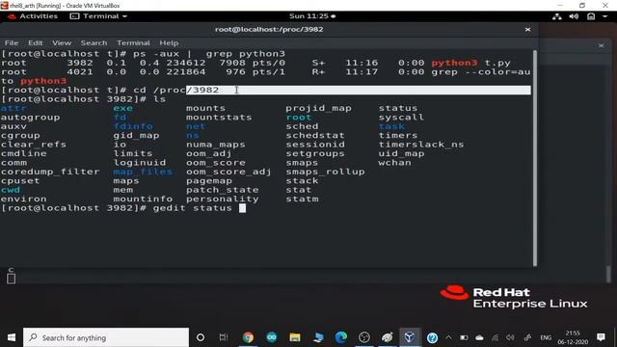Click the 'environ' entry in listing
This screenshot has width=617, height=347.
pos(23,199)
